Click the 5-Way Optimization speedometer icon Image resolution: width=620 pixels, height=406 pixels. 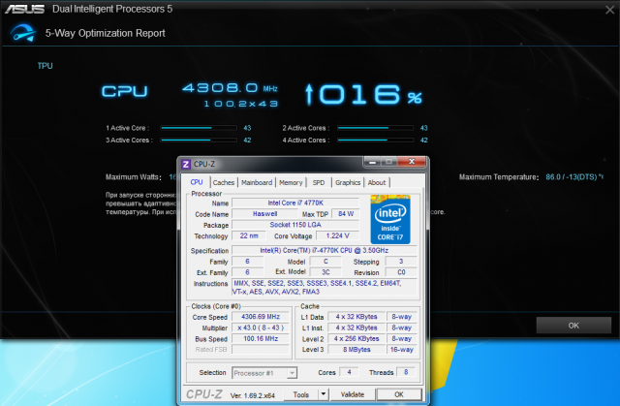[23, 33]
